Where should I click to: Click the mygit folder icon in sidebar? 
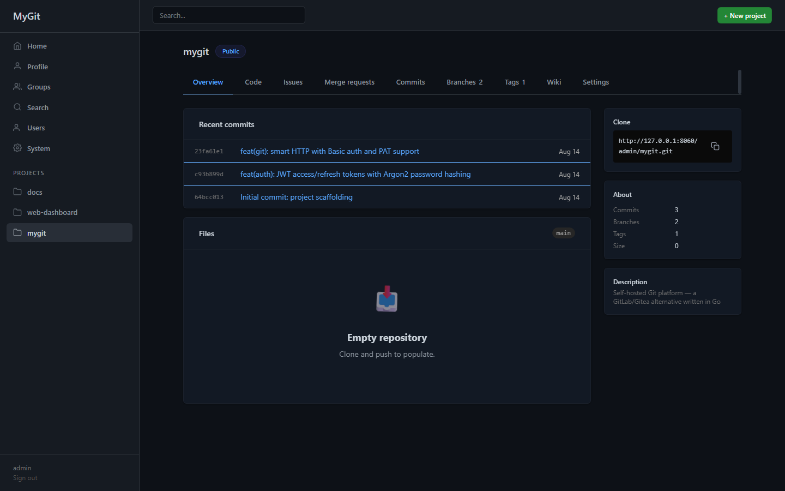pos(17,232)
